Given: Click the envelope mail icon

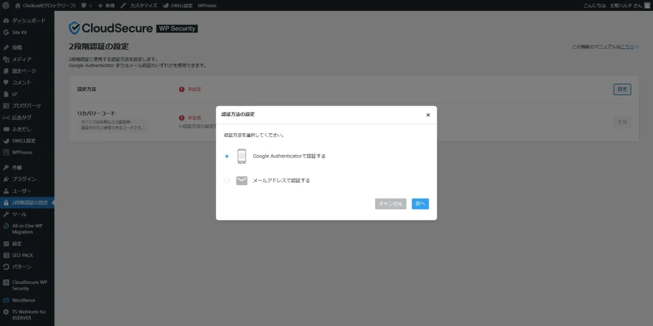Looking at the screenshot, I should 242,181.
